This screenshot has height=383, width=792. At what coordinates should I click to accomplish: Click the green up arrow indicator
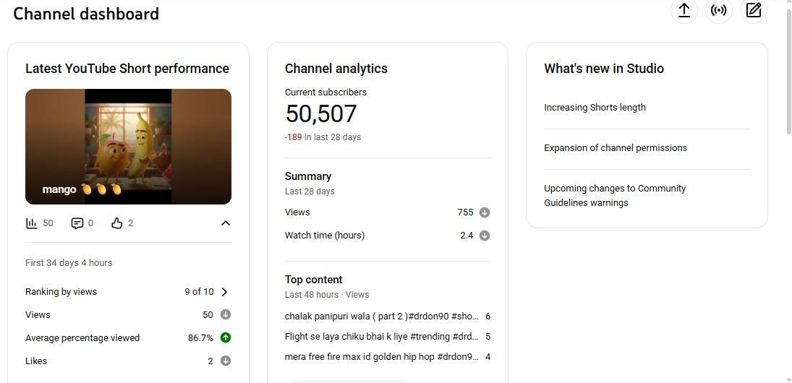point(226,337)
